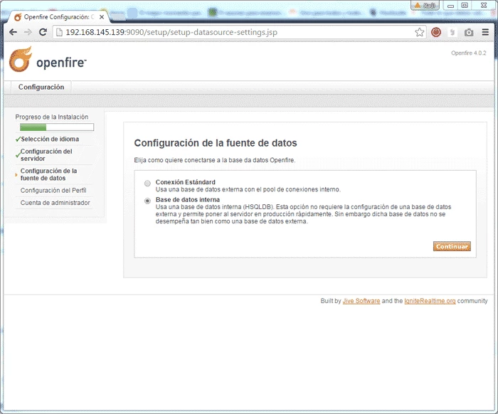
Task: Click Configuración de la fuente de datos step
Action: point(48,174)
